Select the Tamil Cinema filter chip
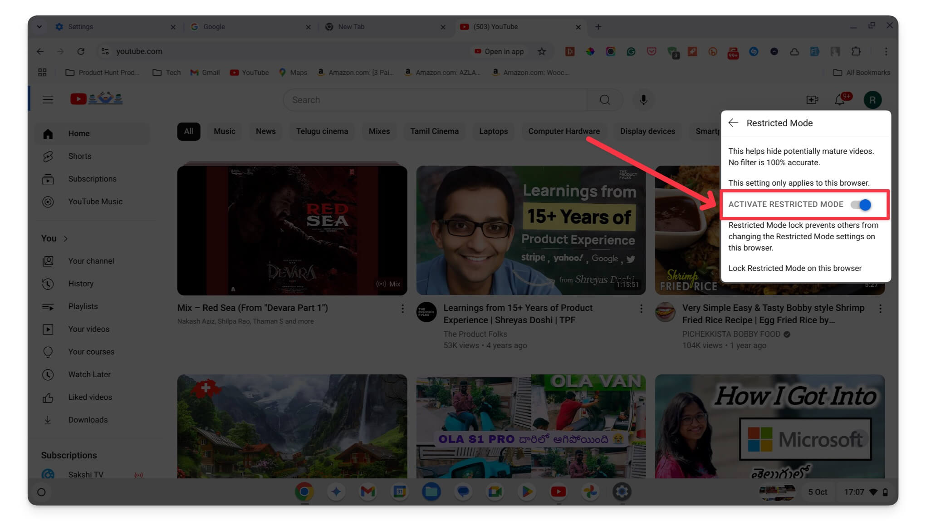Screen dimensions: 926x521 tap(435, 131)
